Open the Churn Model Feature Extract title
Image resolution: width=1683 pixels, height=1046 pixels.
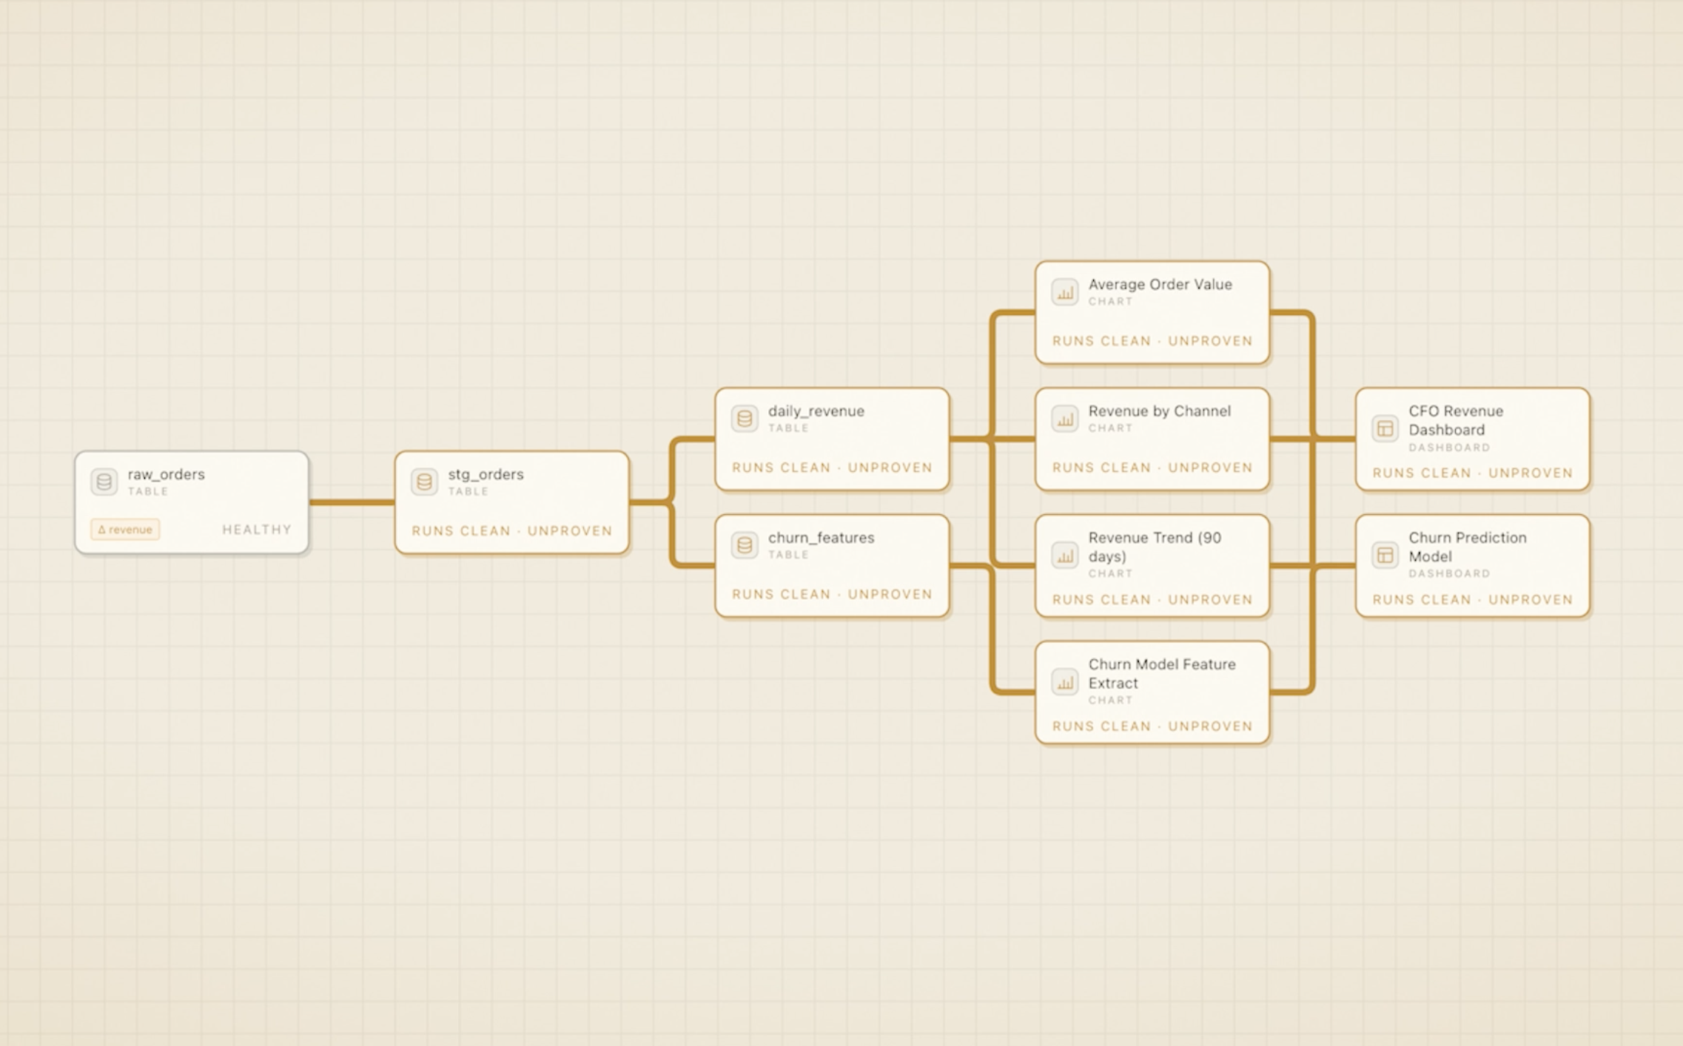click(x=1162, y=673)
